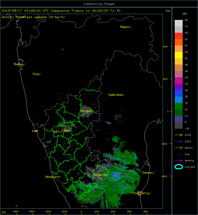Select the Hyderabad city label
Image resolution: width=198 pixels, height=215 pixels.
(115, 95)
